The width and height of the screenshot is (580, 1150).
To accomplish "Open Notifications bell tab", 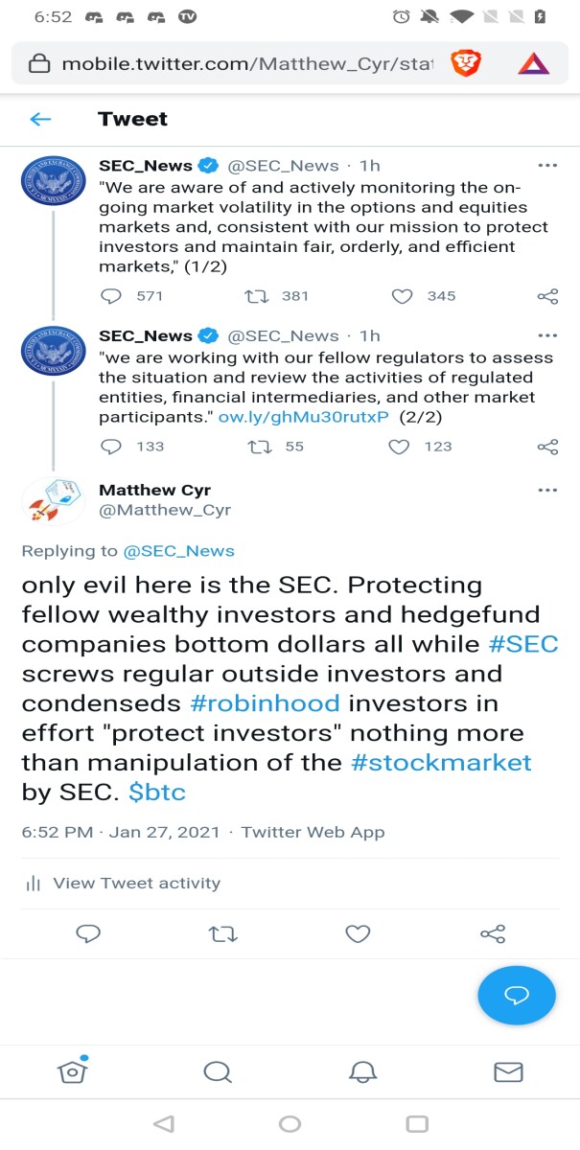I will pyautogui.click(x=362, y=1070).
